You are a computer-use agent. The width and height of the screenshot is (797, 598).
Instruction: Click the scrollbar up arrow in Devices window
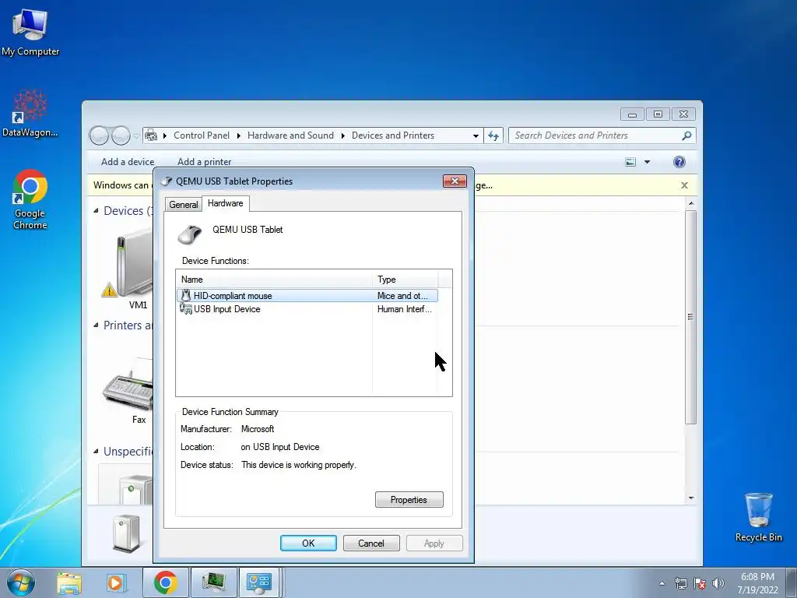click(x=691, y=203)
